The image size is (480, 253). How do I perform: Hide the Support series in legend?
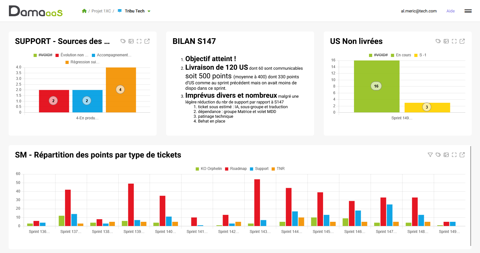point(259,169)
